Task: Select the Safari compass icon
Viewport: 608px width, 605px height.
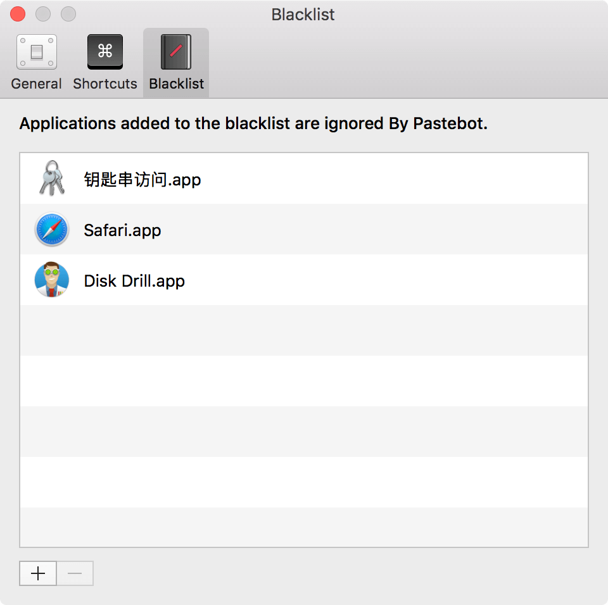Action: click(x=52, y=229)
